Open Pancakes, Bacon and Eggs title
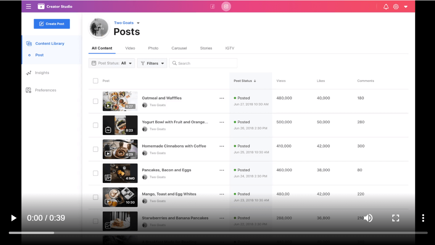The height and width of the screenshot is (245, 435). click(x=166, y=170)
